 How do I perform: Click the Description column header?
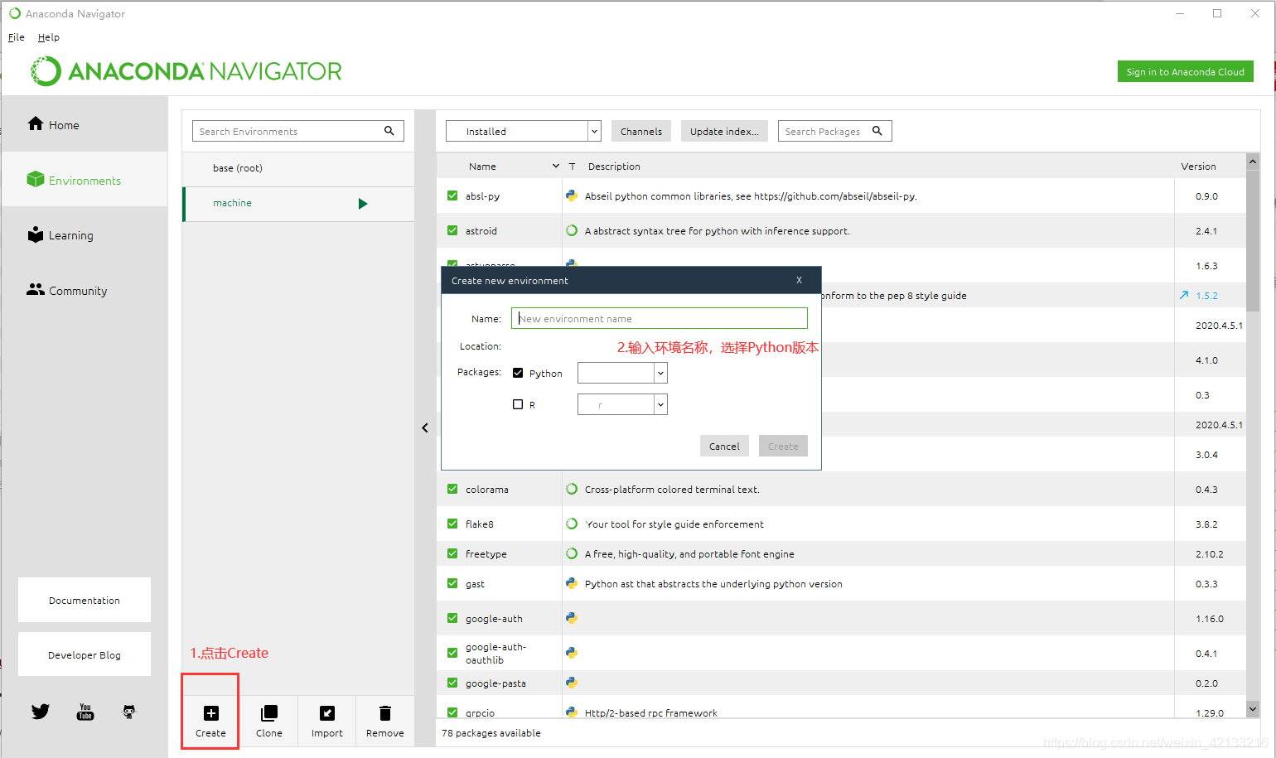coord(614,166)
